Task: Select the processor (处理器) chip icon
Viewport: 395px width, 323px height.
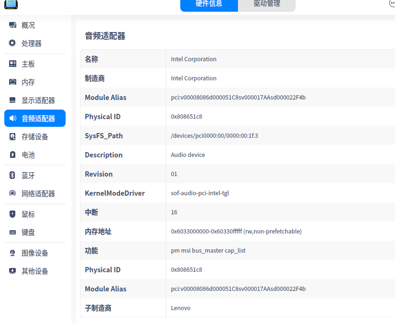Action: [12, 44]
